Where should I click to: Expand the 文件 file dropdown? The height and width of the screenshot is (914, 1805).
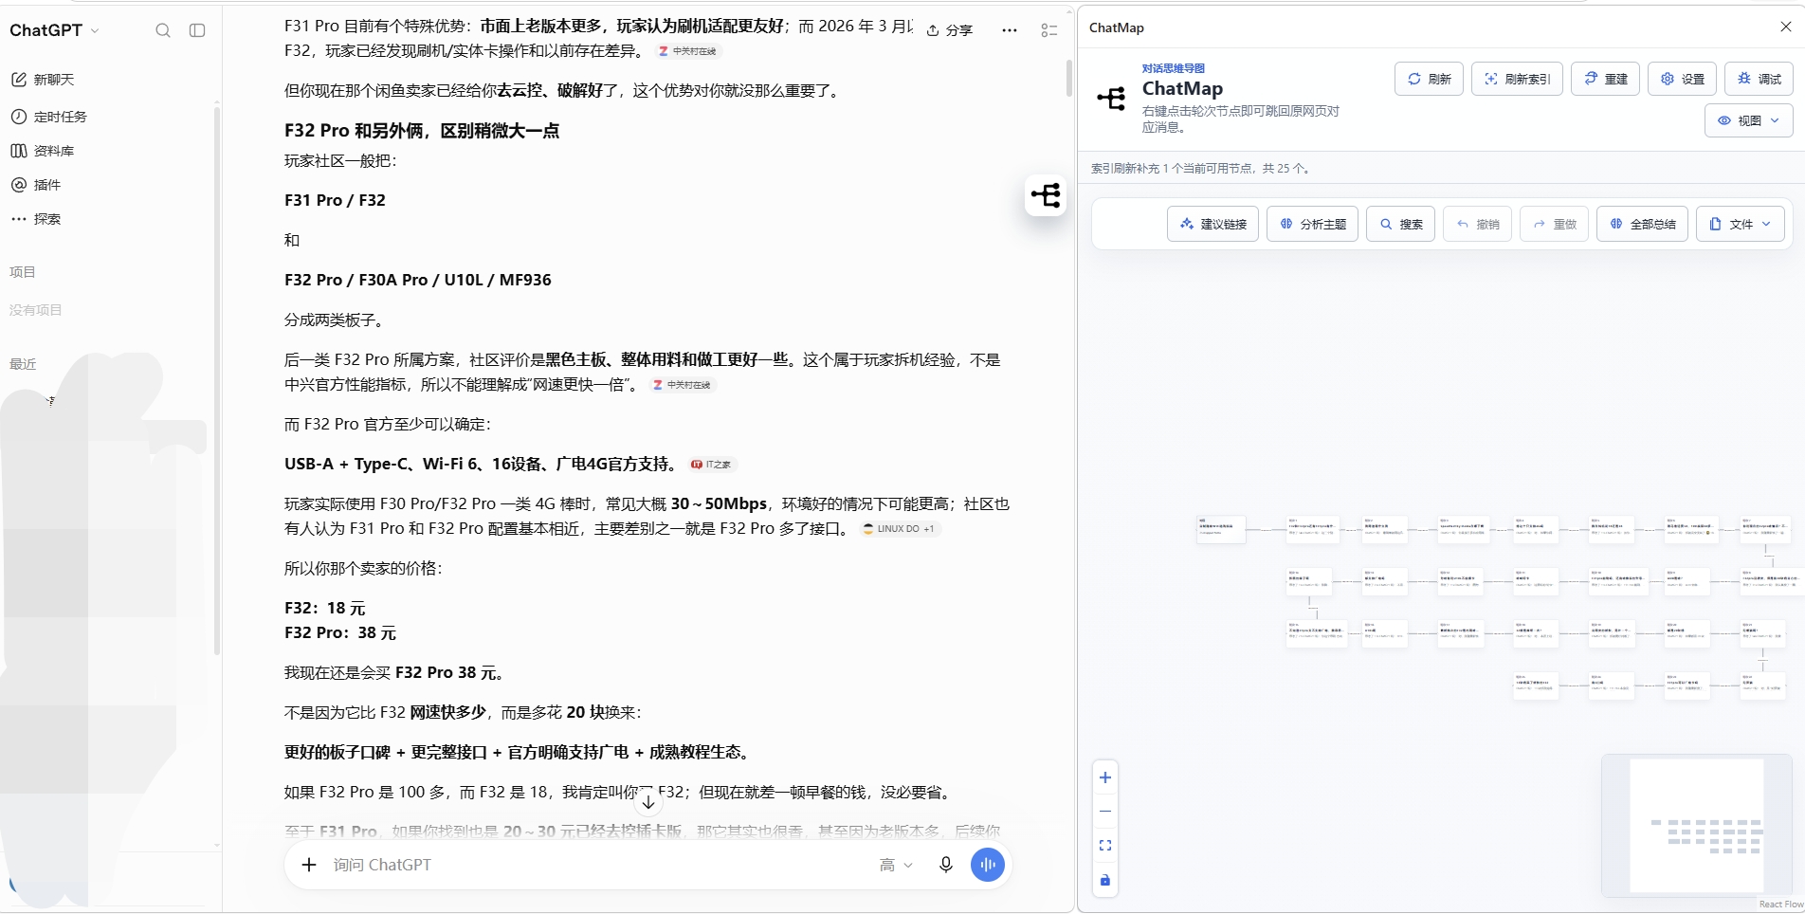(1741, 224)
